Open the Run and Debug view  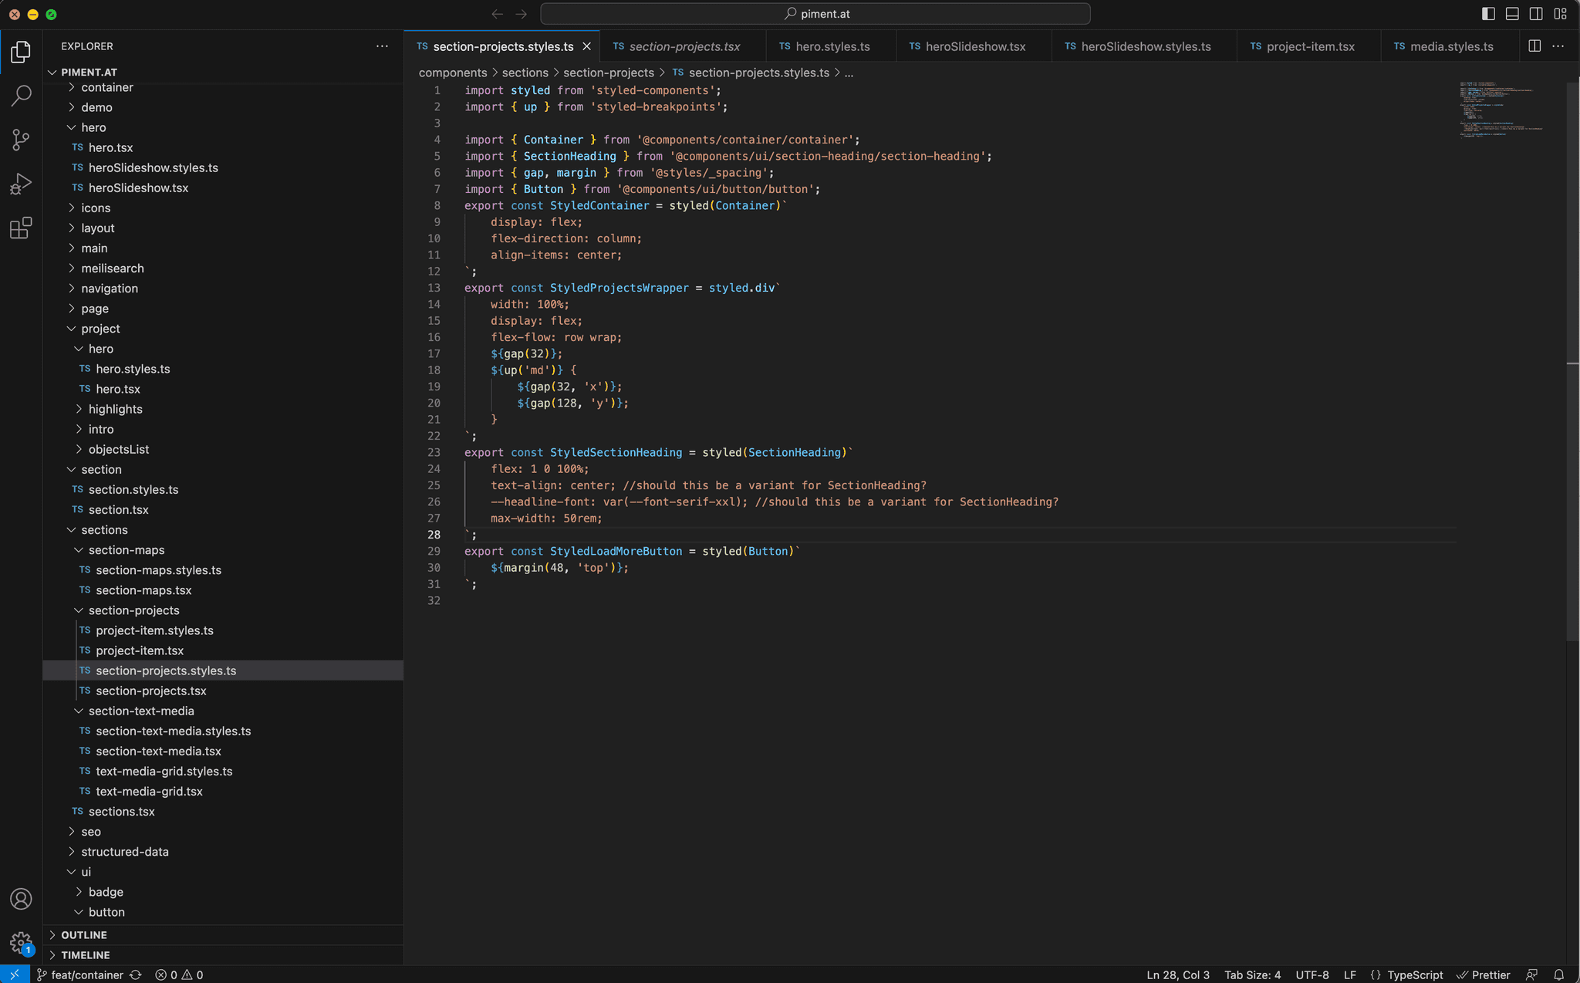tap(21, 184)
